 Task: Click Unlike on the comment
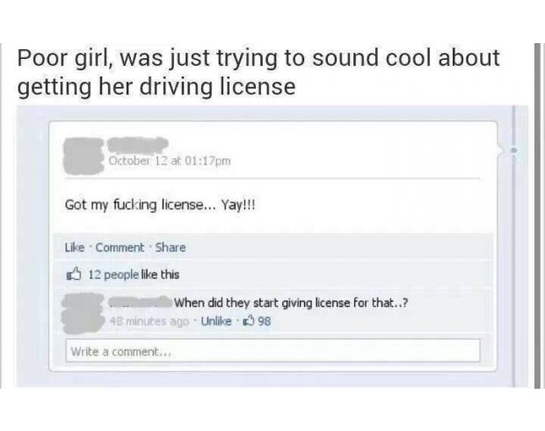pyautogui.click(x=216, y=321)
